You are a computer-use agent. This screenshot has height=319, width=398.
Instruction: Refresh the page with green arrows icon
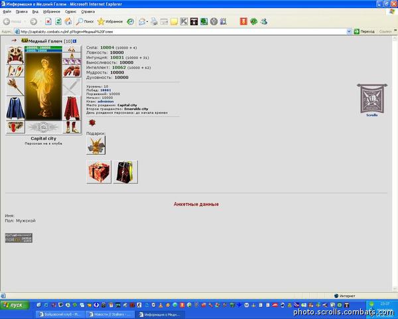tap(58, 22)
